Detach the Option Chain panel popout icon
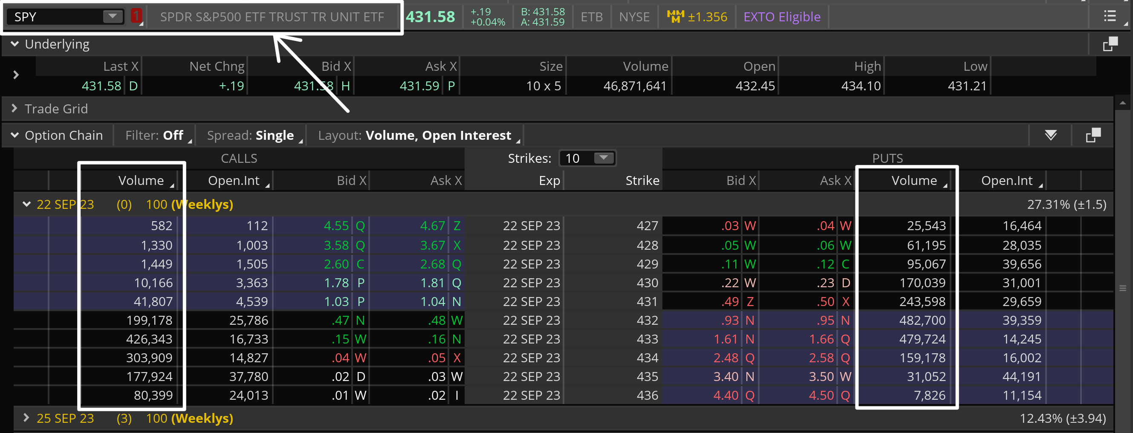 1093,135
